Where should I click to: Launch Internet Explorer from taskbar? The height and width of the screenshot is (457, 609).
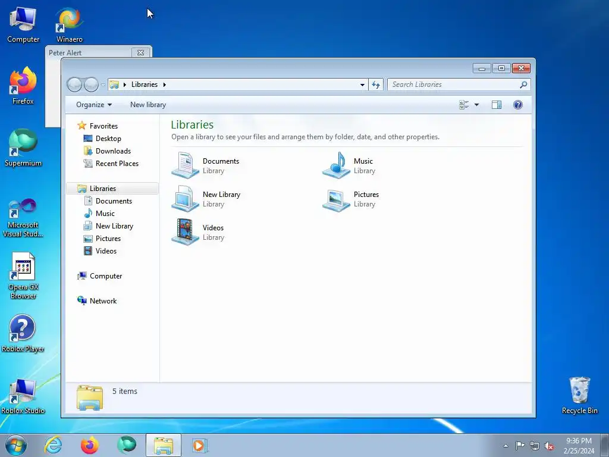53,445
